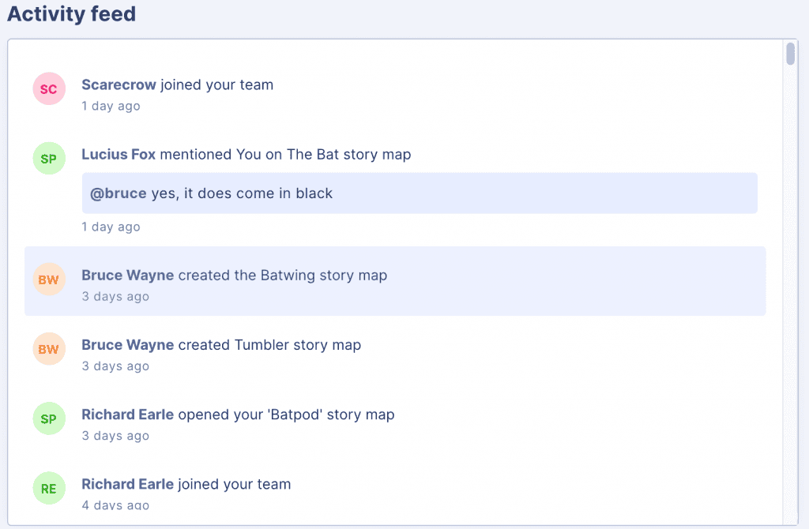Open the comment 'yes, it does come in black'
The height and width of the screenshot is (529, 809).
[x=420, y=193]
